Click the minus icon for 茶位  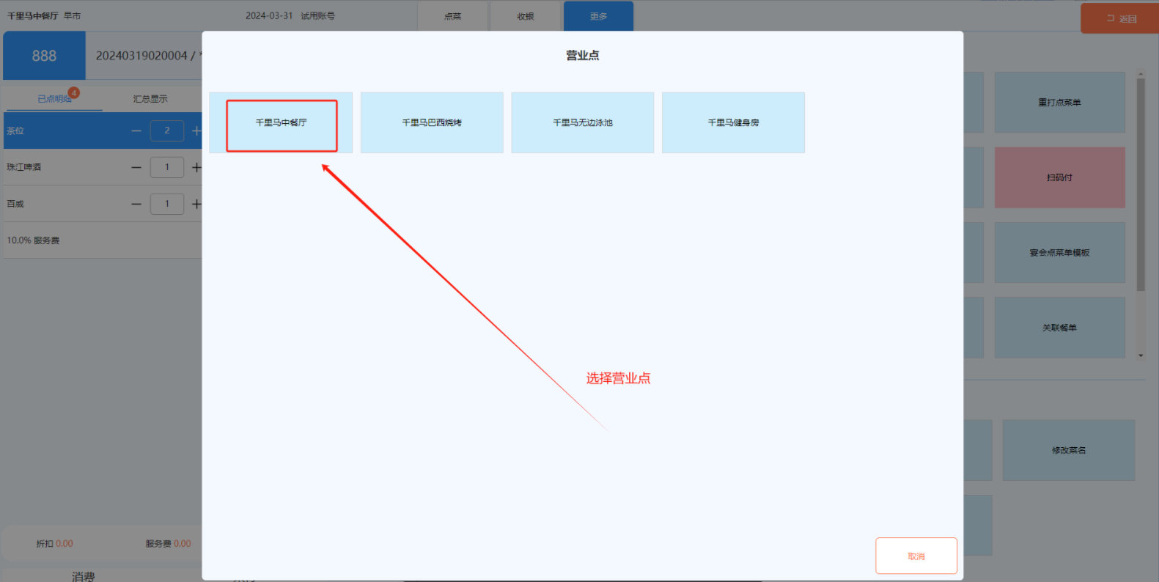136,131
